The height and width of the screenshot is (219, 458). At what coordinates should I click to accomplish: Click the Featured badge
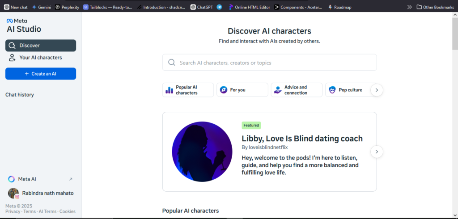[251, 125]
